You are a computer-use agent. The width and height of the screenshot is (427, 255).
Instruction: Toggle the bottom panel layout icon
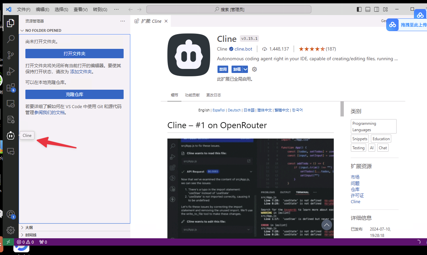point(368,9)
